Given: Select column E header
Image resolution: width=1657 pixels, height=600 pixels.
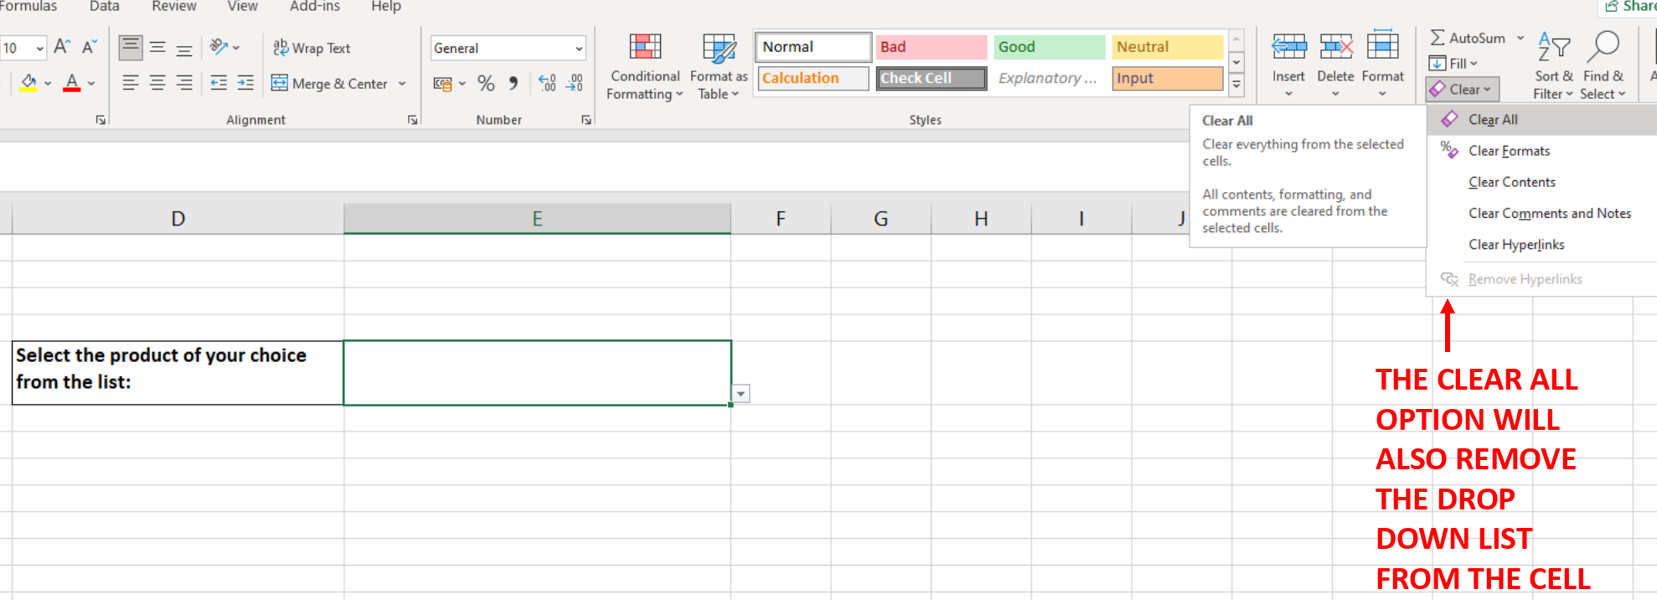Looking at the screenshot, I should click(538, 219).
